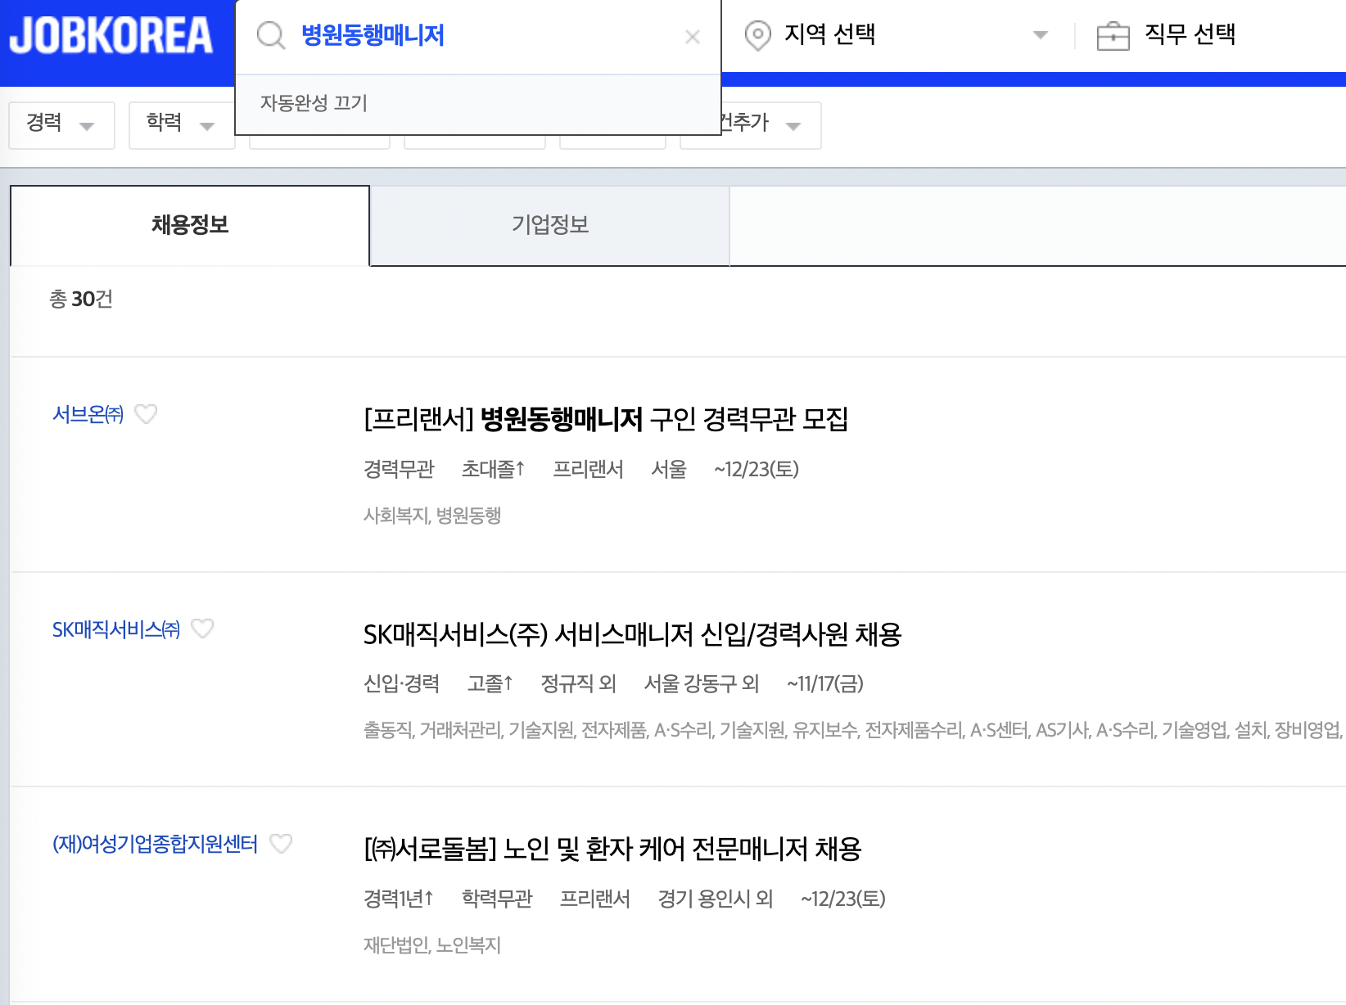Image resolution: width=1346 pixels, height=1005 pixels.
Task: Toggle favorite heart for (재)여성기업종합지원센터
Action: (282, 845)
